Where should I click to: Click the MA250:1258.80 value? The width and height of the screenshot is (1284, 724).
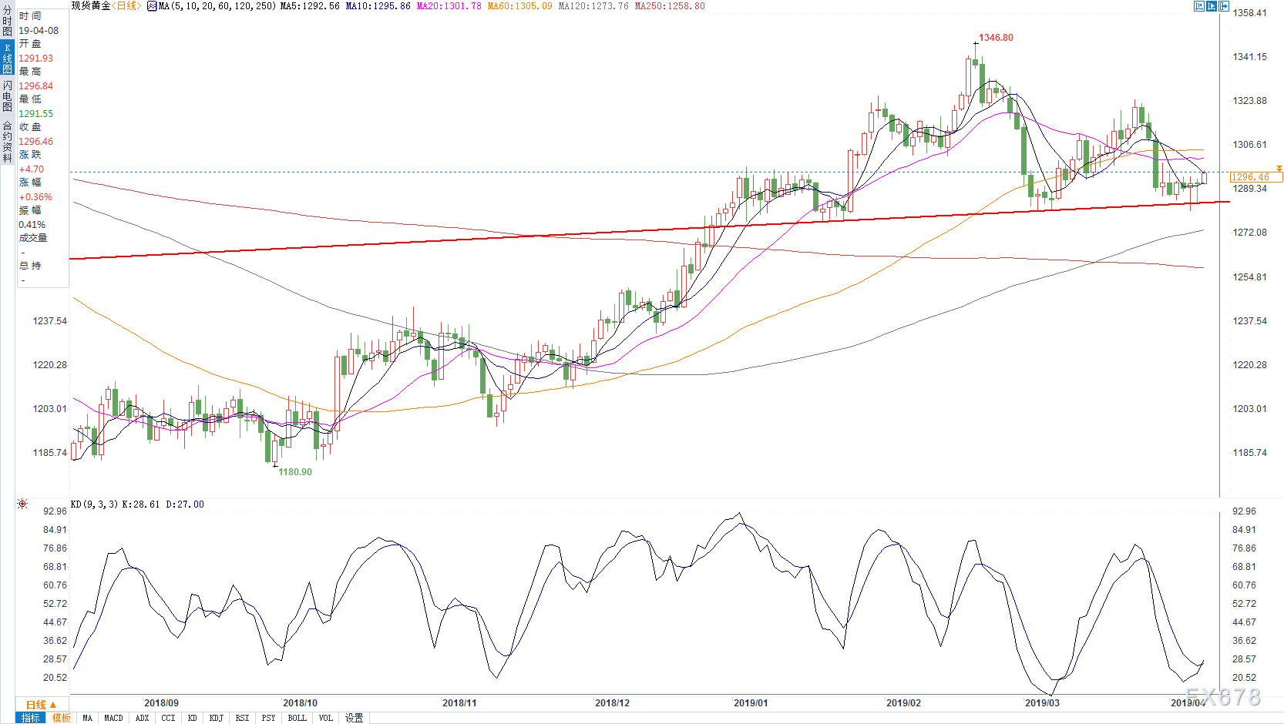tap(670, 6)
